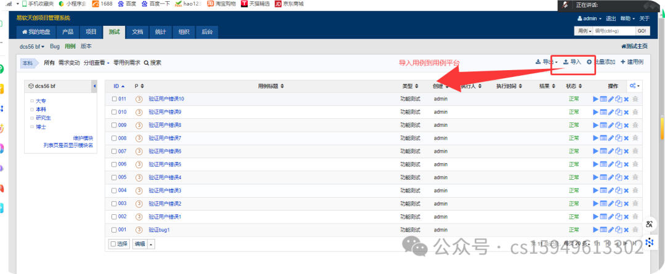Open the 维护模块 link
The width and height of the screenshot is (665, 274).
click(83, 139)
